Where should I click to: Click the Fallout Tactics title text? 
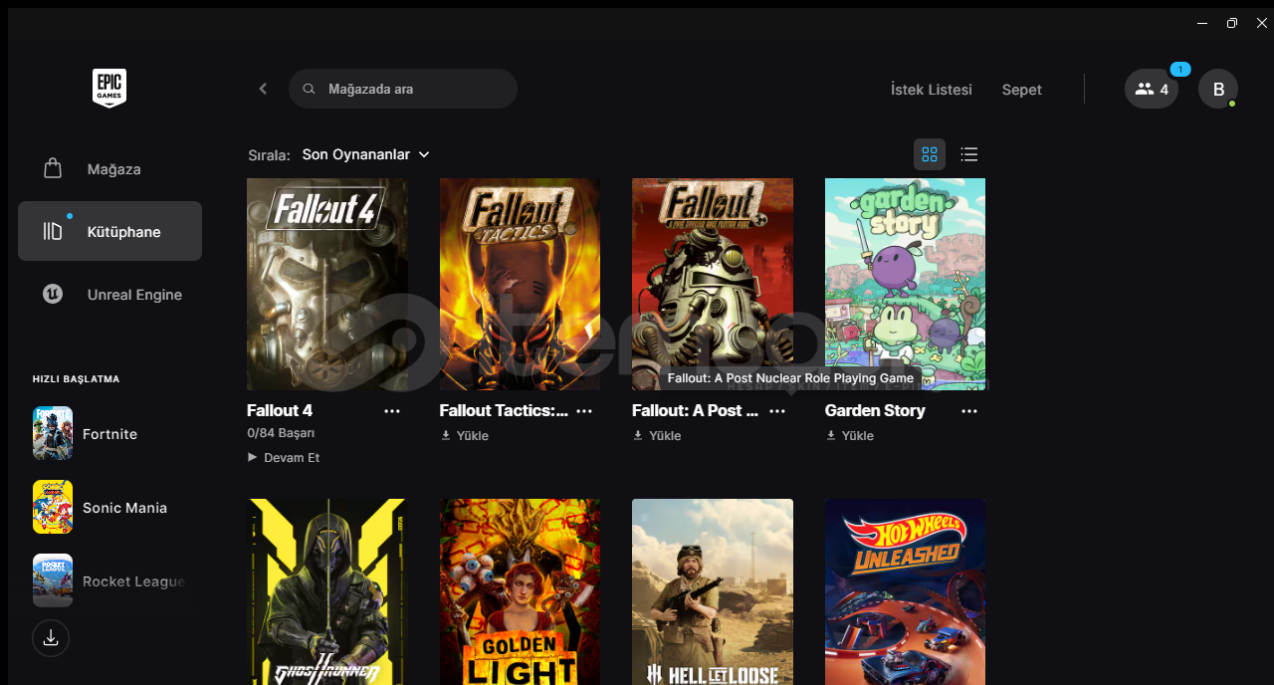[504, 410]
